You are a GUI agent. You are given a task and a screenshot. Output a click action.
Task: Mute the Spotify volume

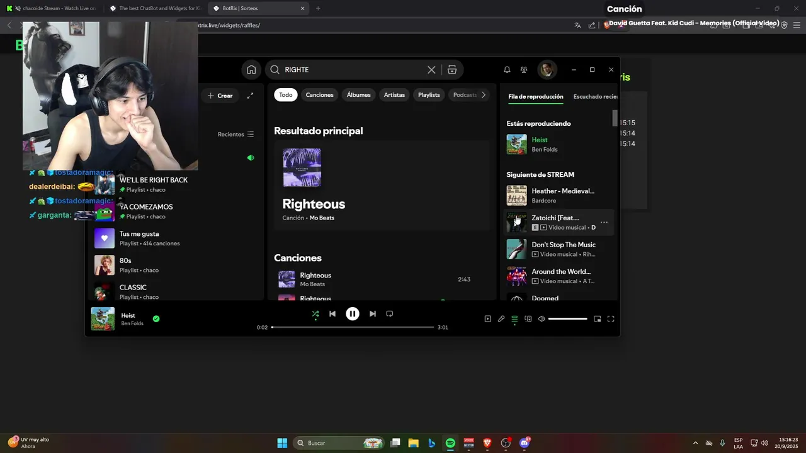coord(542,319)
